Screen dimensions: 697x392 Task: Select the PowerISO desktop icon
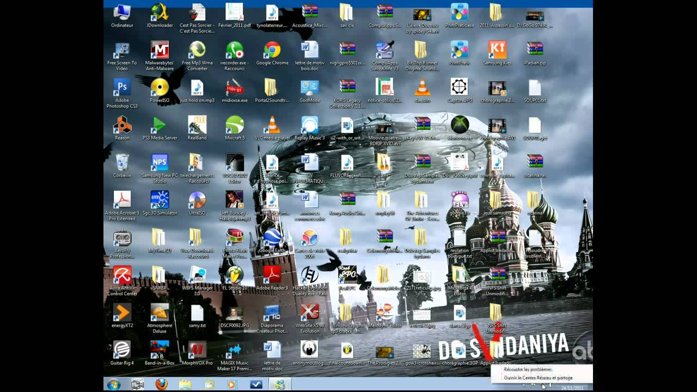pyautogui.click(x=160, y=91)
